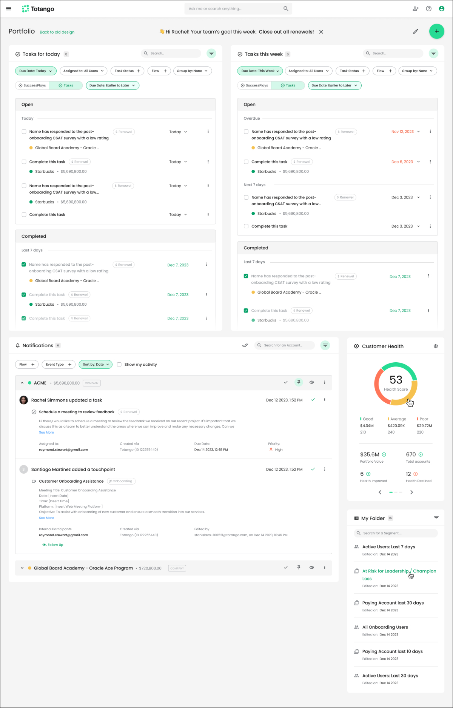This screenshot has height=708, width=453.
Task: Click the green plus add button
Action: coord(436,31)
